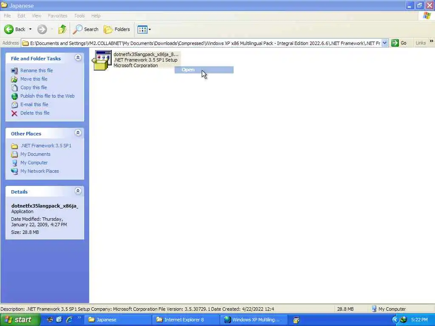Open the Search pane
435x326 pixels.
85,29
